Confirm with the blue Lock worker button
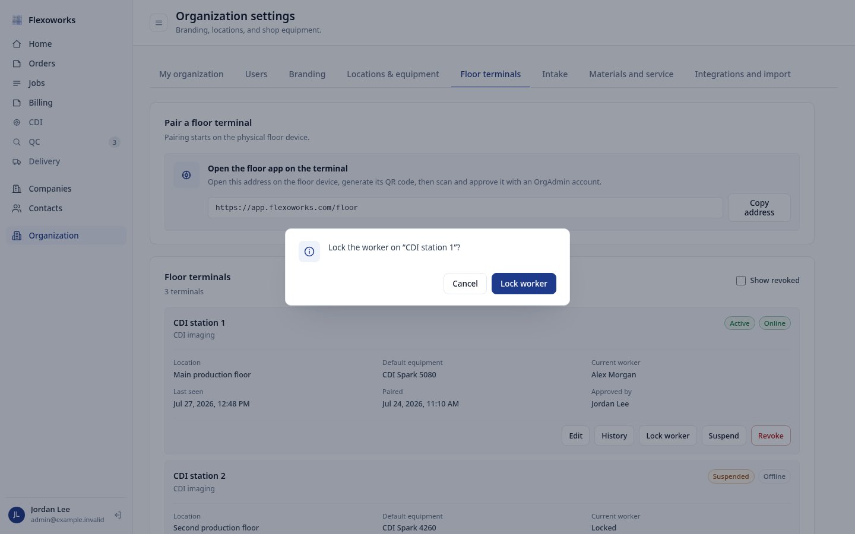855x534 pixels. [524, 284]
